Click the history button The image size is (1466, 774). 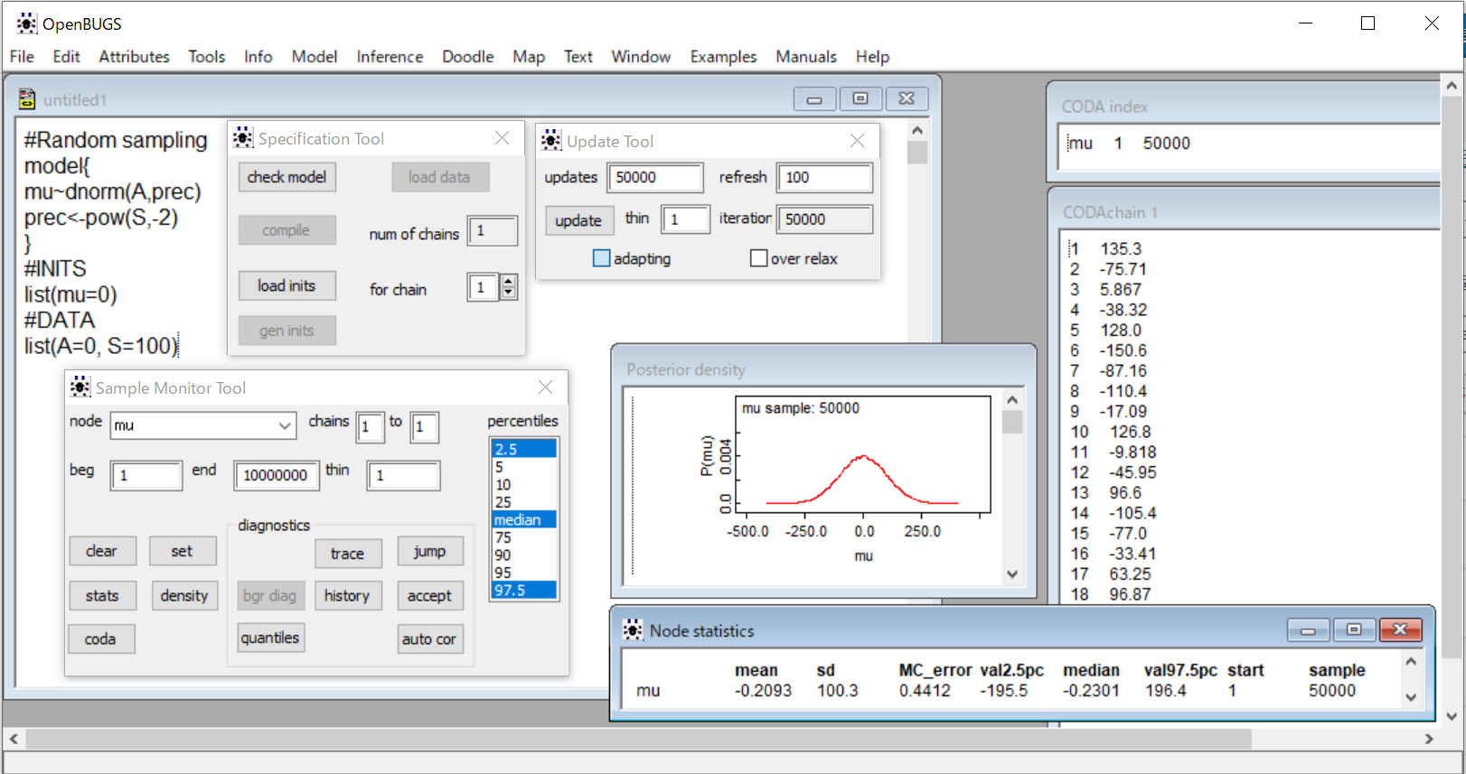pyautogui.click(x=348, y=595)
